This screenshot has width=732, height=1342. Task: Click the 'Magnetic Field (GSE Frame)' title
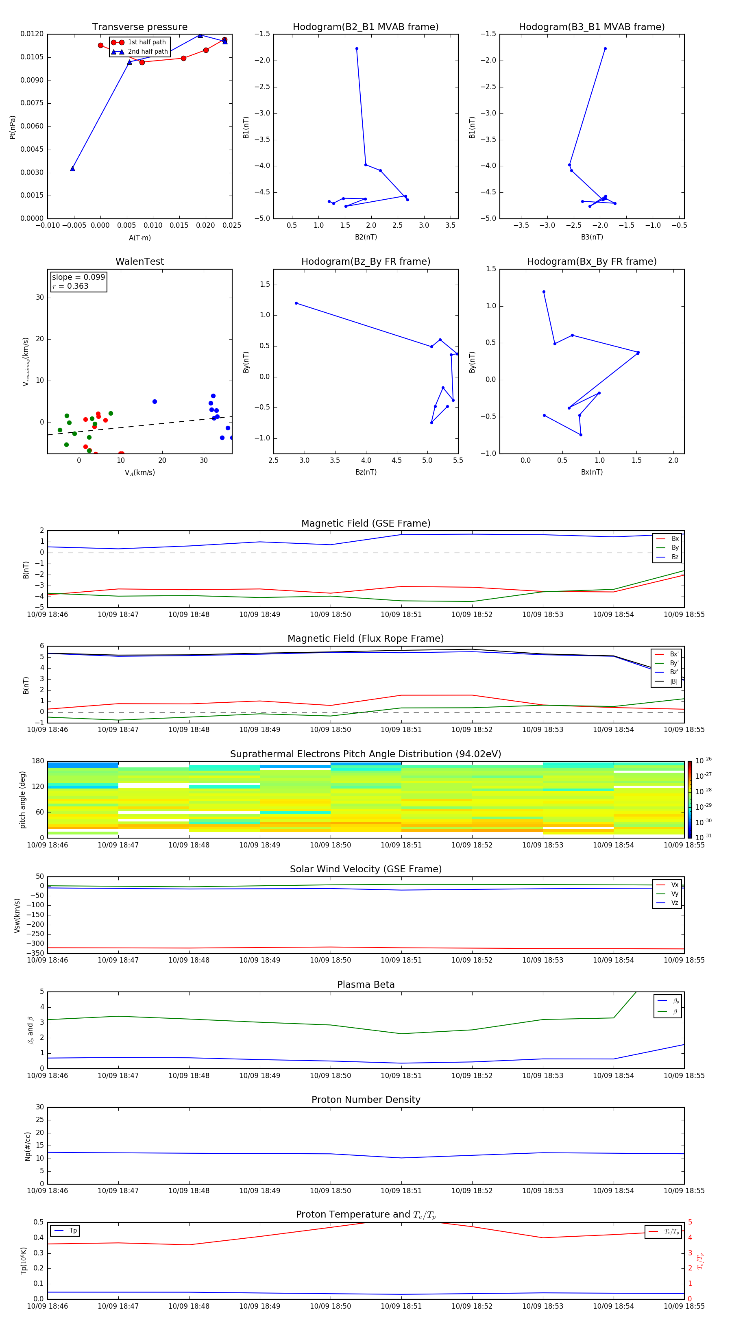pos(366,523)
